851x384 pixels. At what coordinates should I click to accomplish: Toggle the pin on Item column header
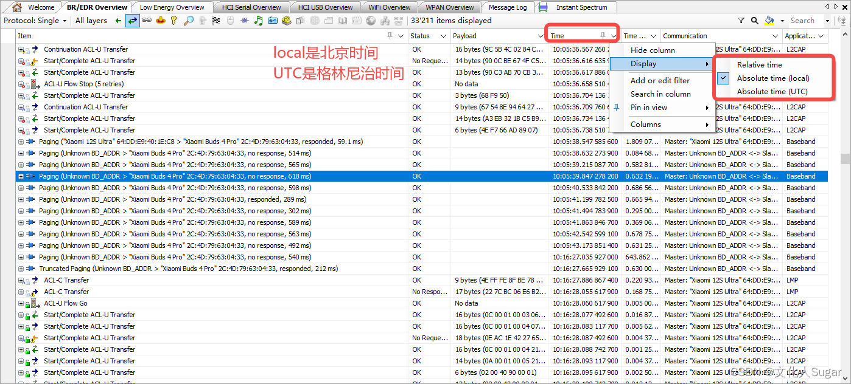coord(390,36)
